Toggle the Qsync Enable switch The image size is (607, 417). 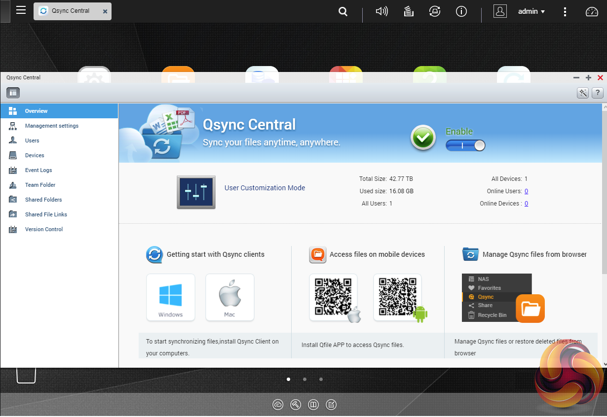(465, 145)
